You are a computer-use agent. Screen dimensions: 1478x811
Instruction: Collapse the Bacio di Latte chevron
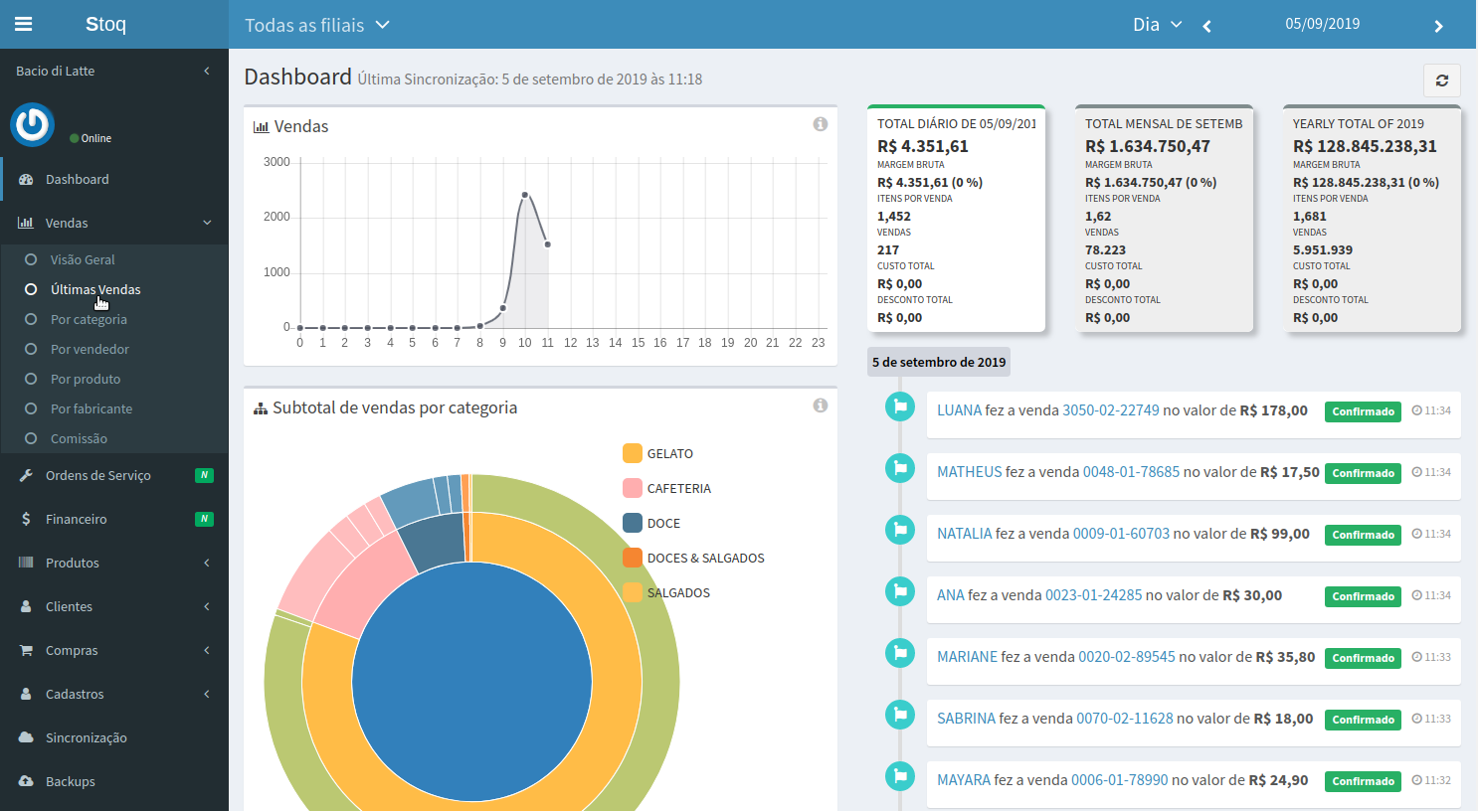coord(207,72)
